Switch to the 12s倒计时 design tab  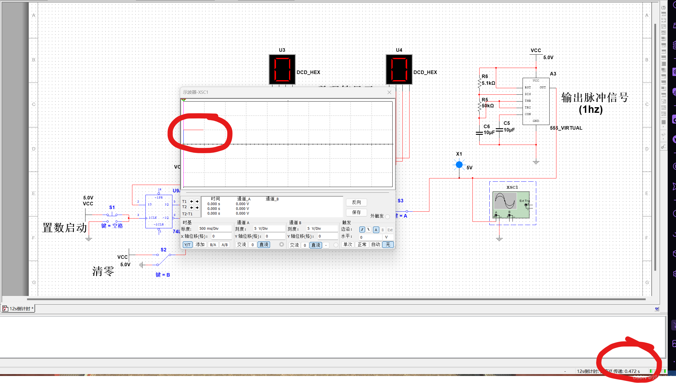tap(18, 309)
